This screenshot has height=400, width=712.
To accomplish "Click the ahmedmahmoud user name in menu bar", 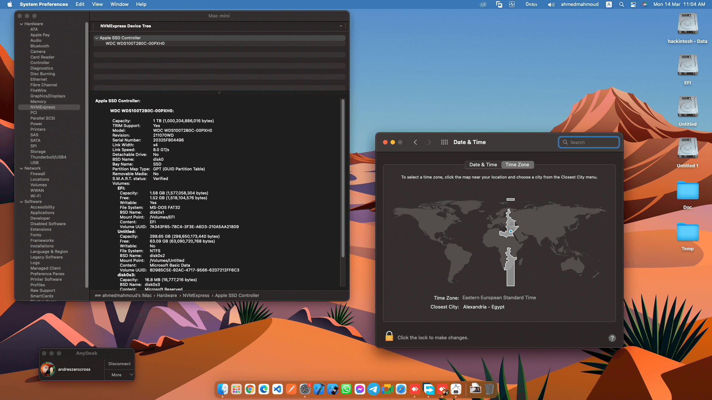I will (x=580, y=4).
